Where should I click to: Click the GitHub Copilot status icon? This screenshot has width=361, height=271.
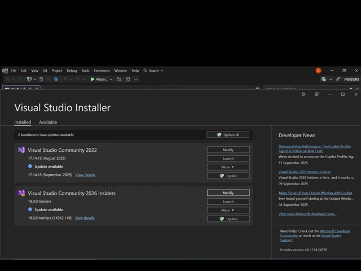pyautogui.click(x=324, y=79)
